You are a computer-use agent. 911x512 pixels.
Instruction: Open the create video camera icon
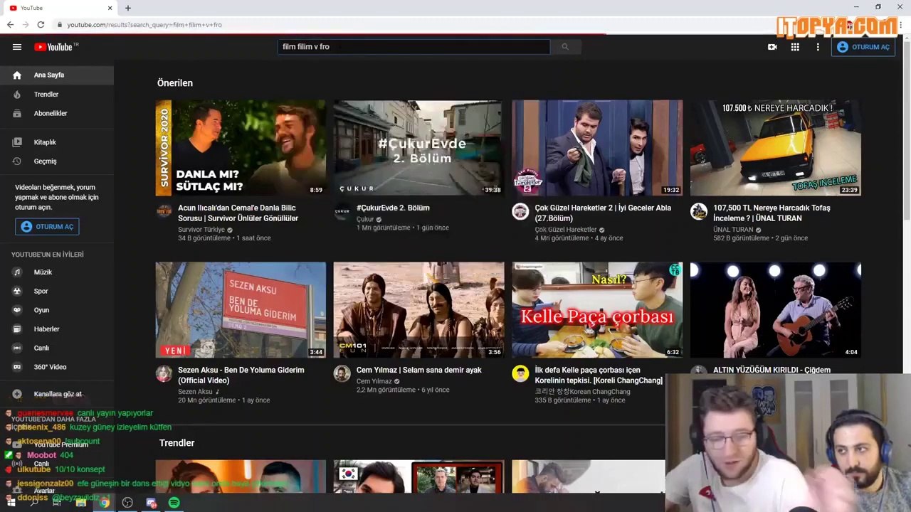pos(772,47)
